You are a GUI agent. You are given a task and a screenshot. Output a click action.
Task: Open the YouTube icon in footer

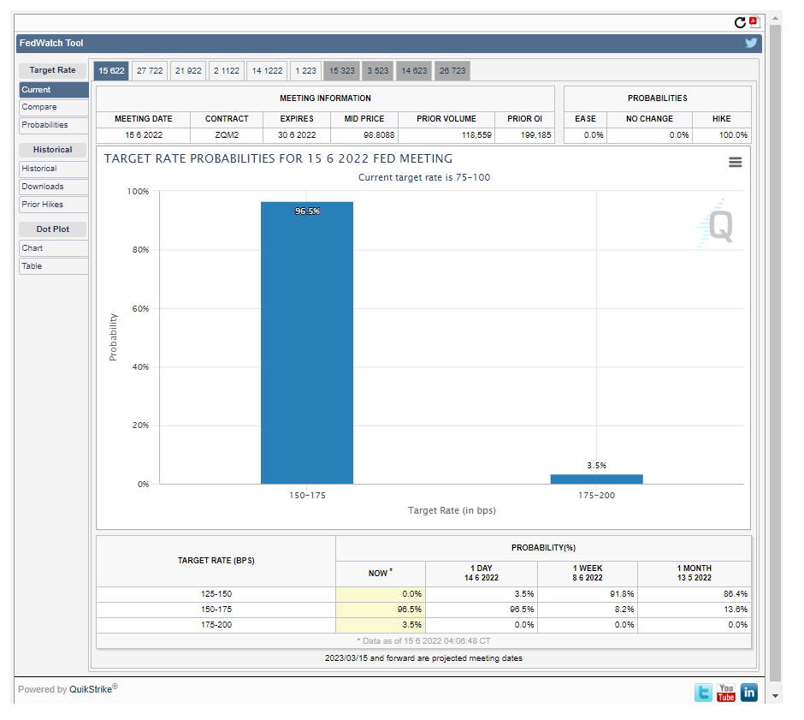tap(726, 693)
